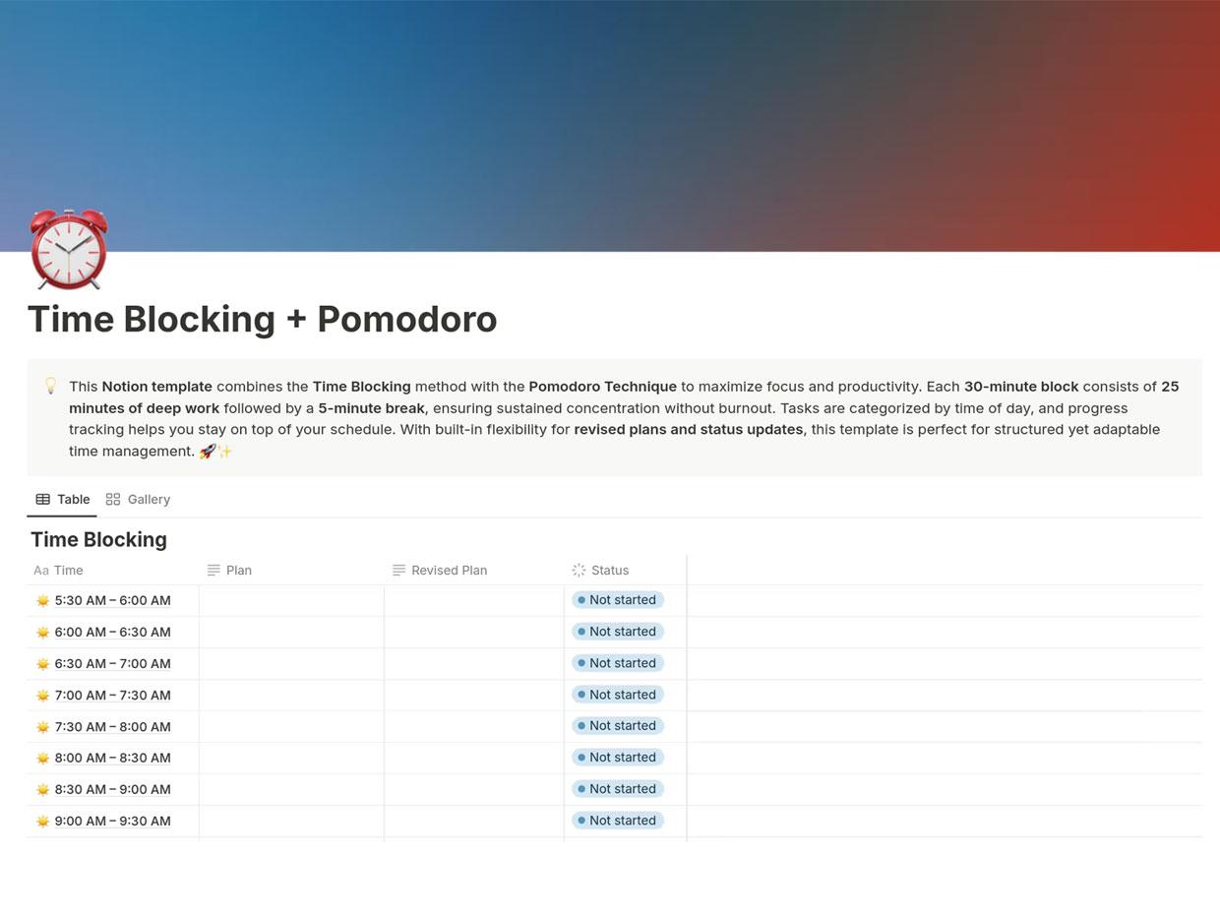Viewport: 1220px width, 915px height.
Task: Open the 5:30 AM – 6:00 AM entry
Action: [112, 600]
